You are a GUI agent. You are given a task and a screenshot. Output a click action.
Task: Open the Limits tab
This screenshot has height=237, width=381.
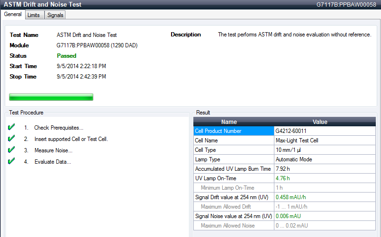click(34, 15)
